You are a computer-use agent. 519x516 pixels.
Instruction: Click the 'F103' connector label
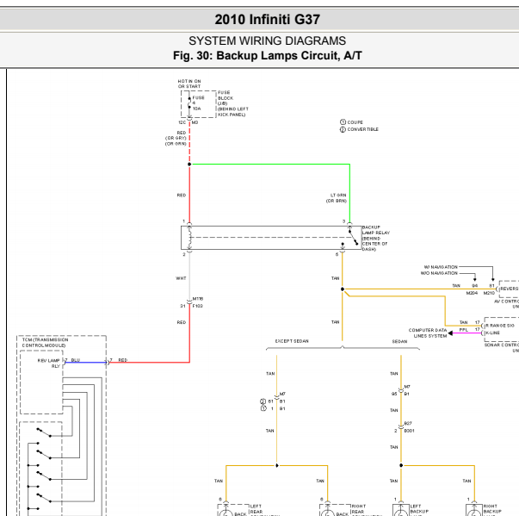coord(198,306)
